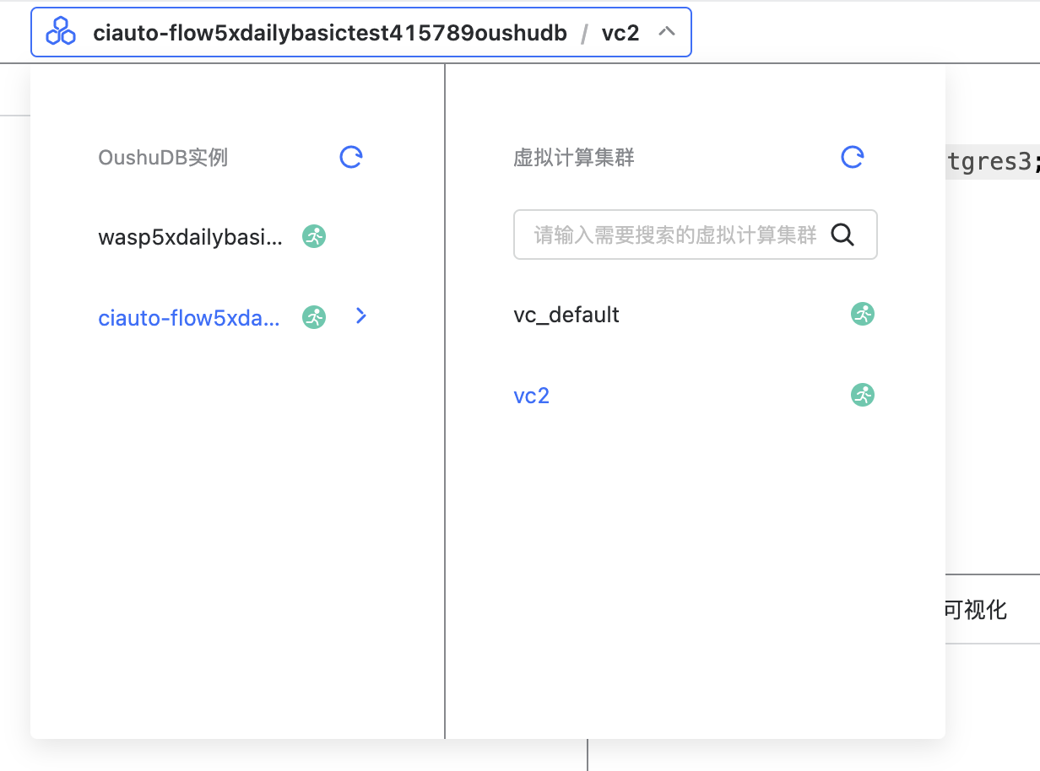Viewport: 1040px width, 771px height.
Task: Select the vc2 cluster
Action: point(532,396)
